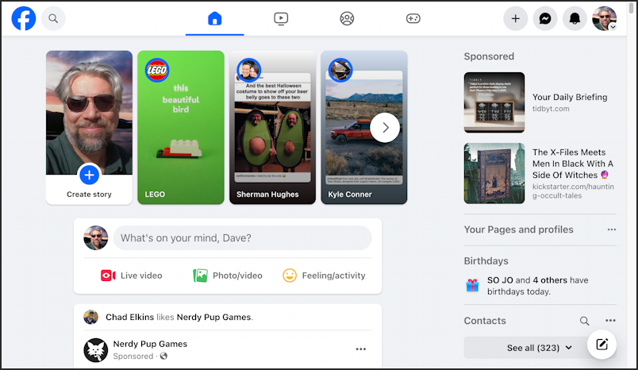Open account menu from profile picture

click(604, 19)
